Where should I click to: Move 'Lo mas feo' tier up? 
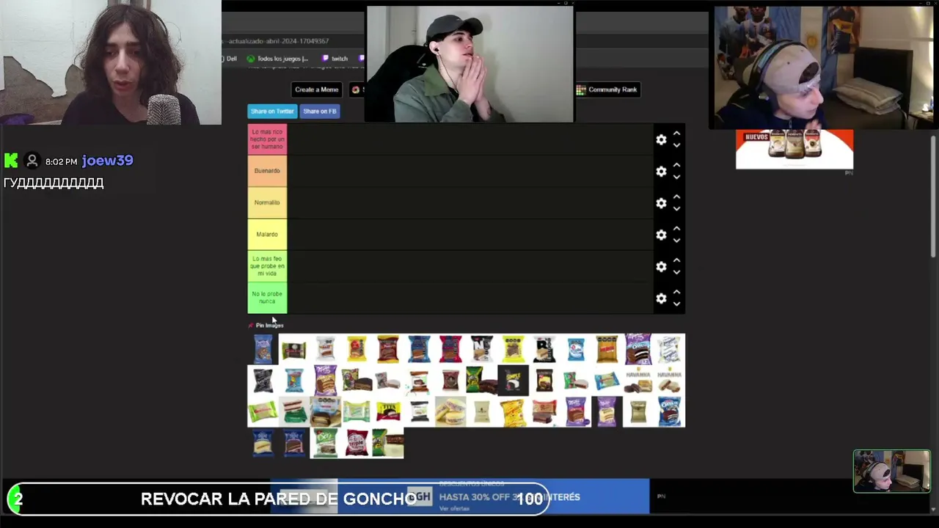[x=676, y=261]
